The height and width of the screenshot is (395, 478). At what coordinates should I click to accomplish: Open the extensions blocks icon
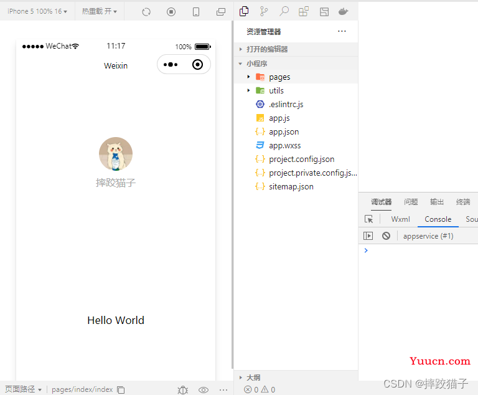point(304,12)
